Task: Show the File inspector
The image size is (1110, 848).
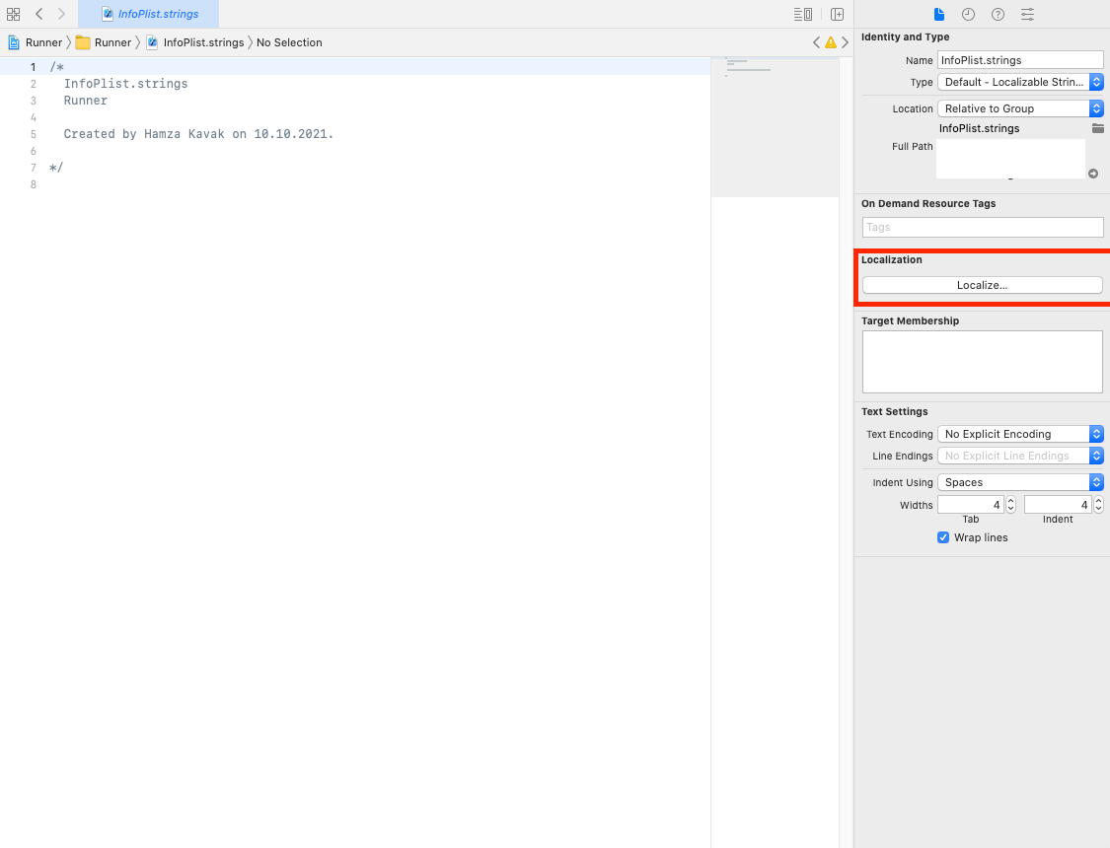Action: tap(938, 14)
